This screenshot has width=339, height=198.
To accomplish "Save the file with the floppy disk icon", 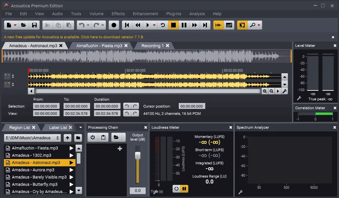I will pyautogui.click(x=34, y=25).
